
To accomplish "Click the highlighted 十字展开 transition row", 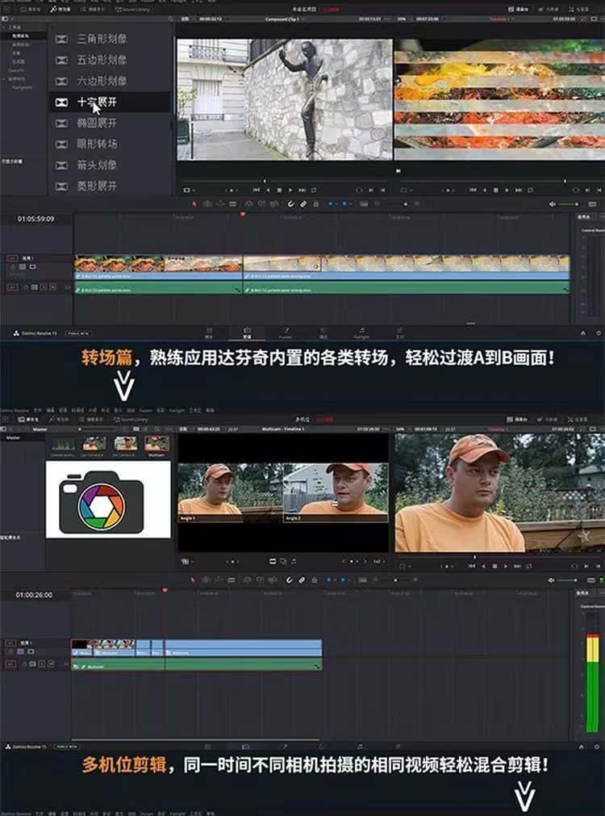I will pyautogui.click(x=111, y=102).
